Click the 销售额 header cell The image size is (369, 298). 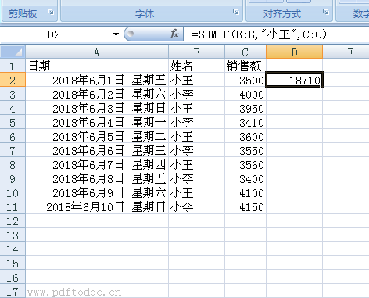pos(245,66)
